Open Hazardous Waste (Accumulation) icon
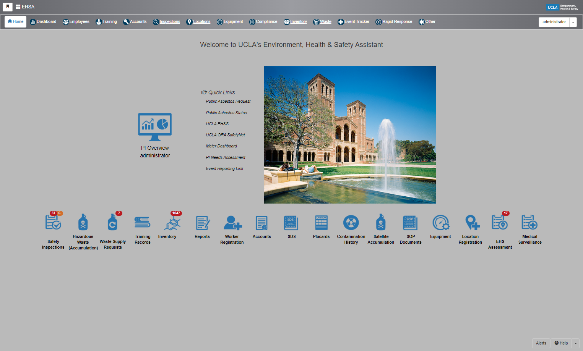The image size is (583, 351). click(x=83, y=222)
